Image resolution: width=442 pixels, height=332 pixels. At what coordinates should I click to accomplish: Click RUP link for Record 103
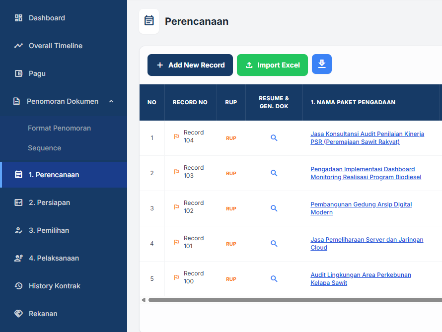coord(231,174)
